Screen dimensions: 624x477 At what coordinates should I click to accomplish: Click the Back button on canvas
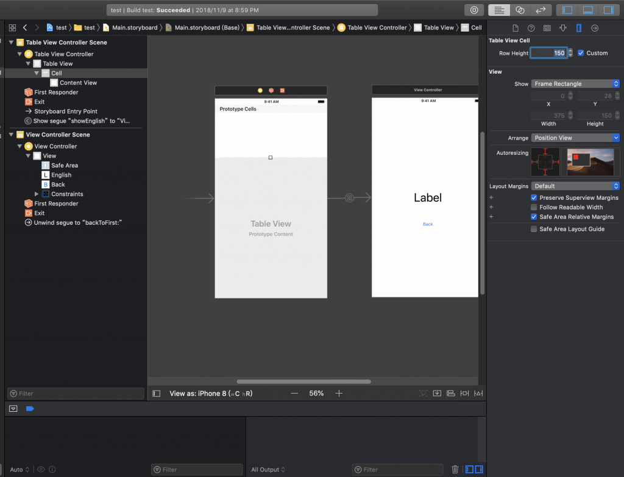pos(428,224)
